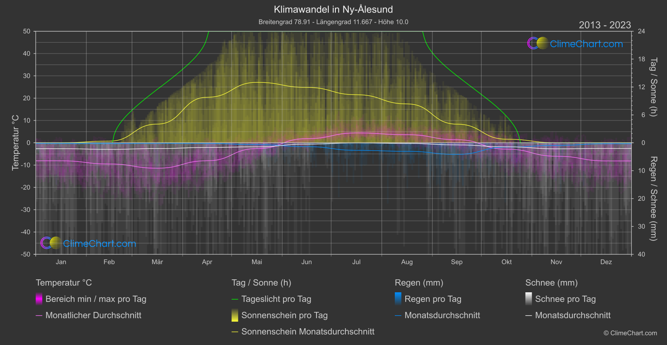667x345 pixels.
Task: Click the 'Regen (mm)' legend heading
Action: 419,283
